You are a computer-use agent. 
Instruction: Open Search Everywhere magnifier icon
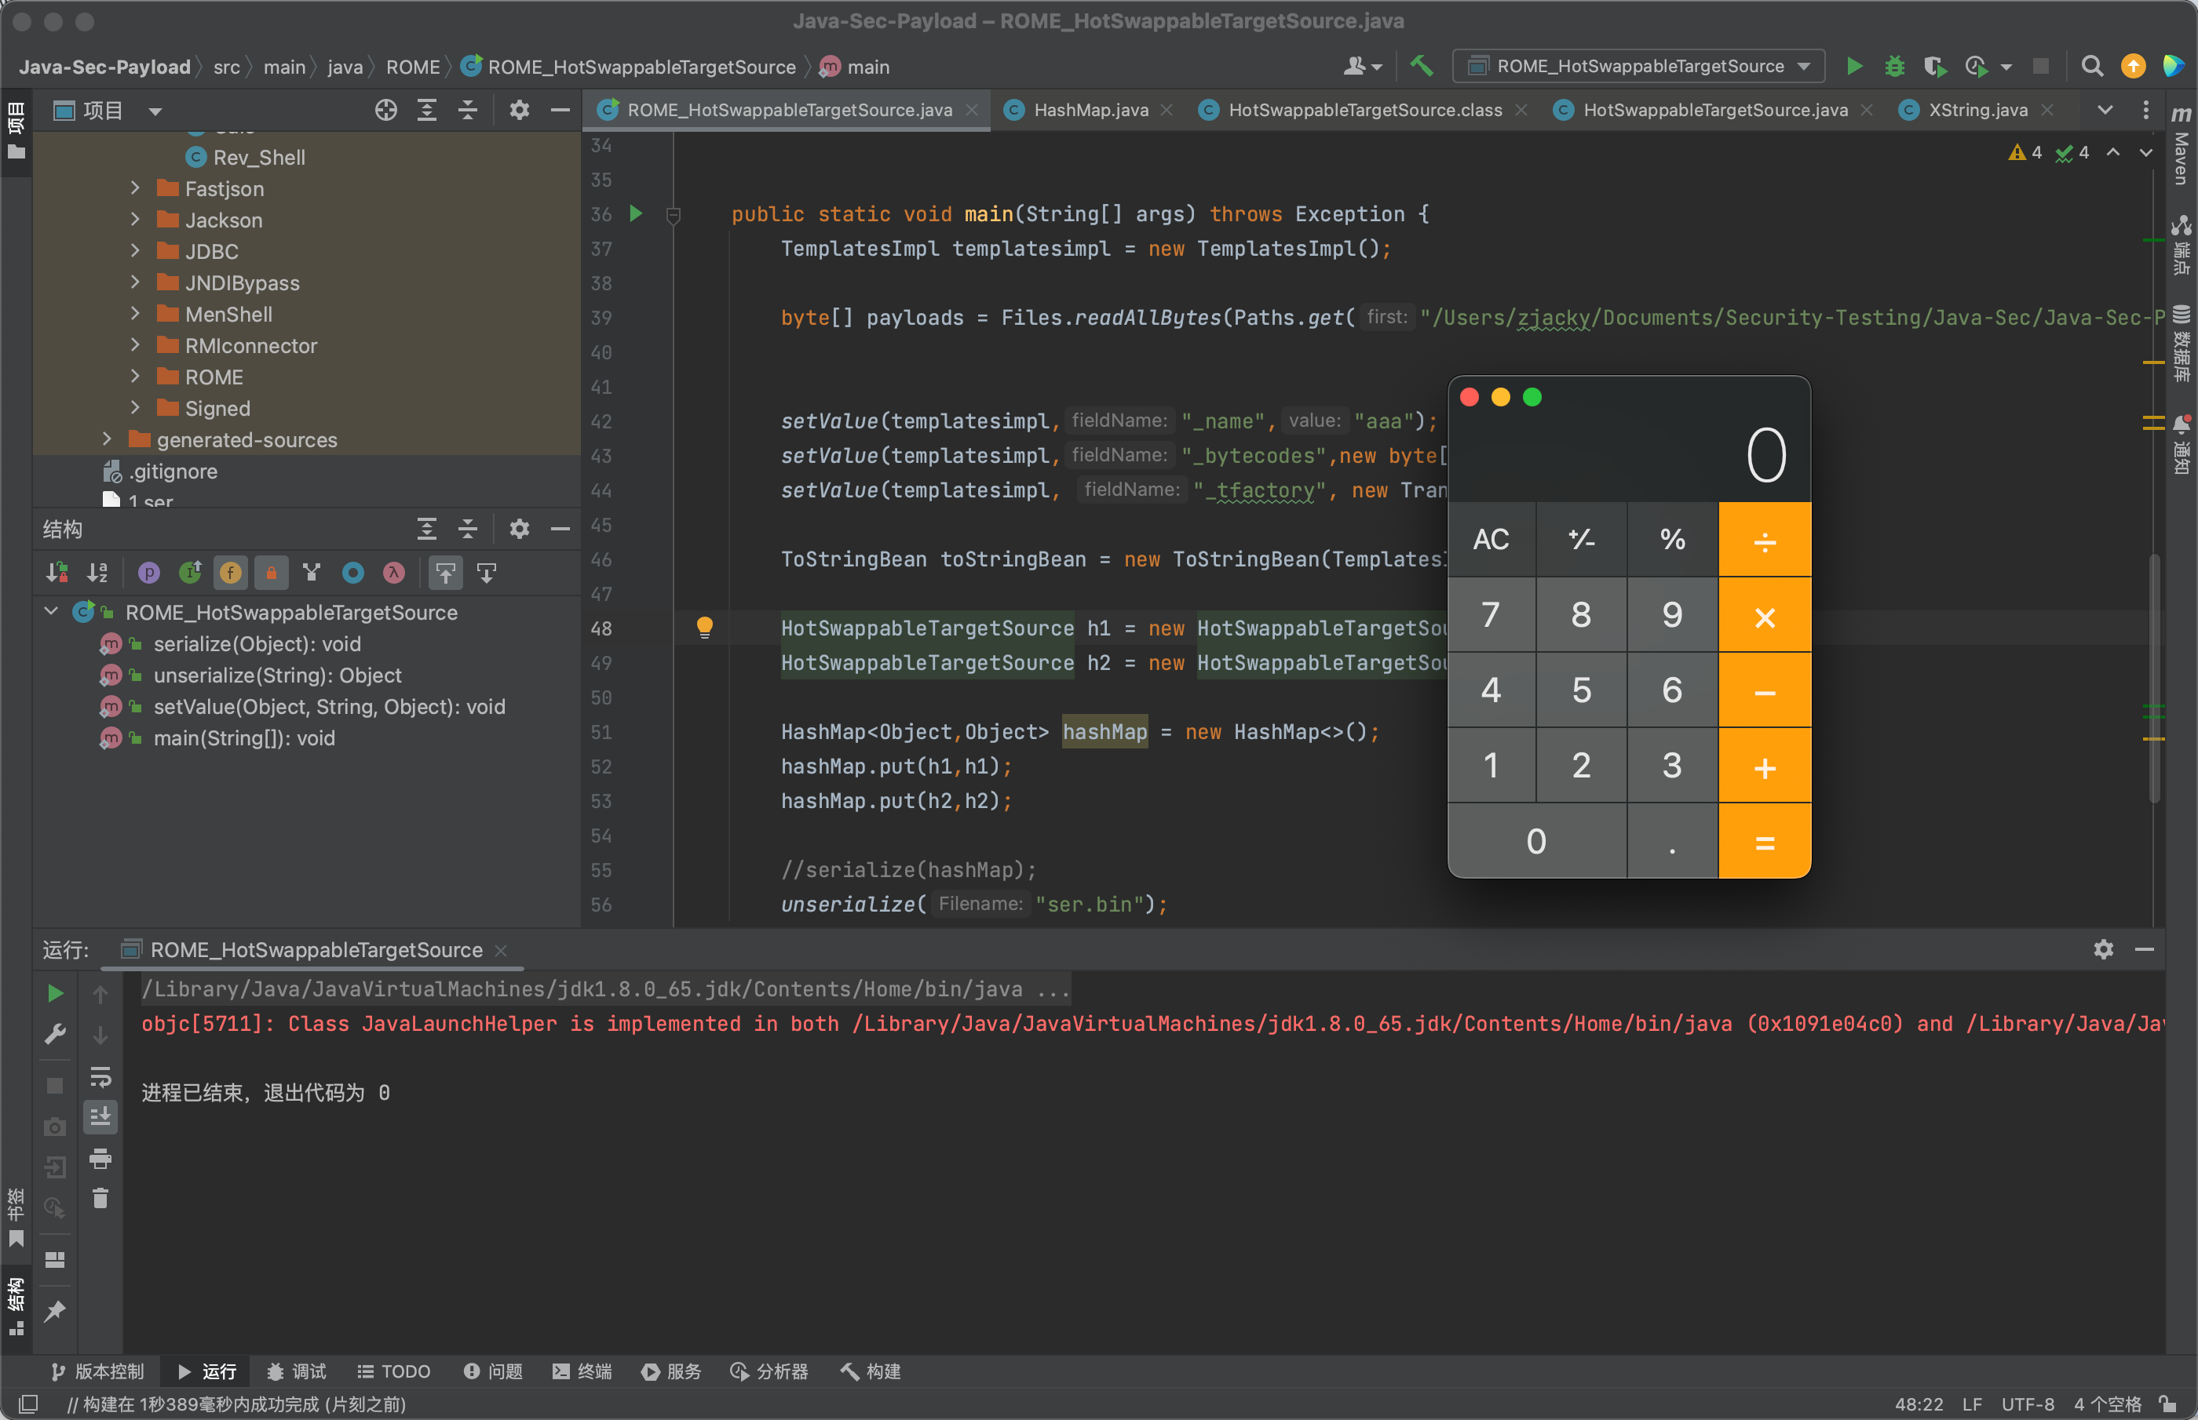[x=2092, y=67]
